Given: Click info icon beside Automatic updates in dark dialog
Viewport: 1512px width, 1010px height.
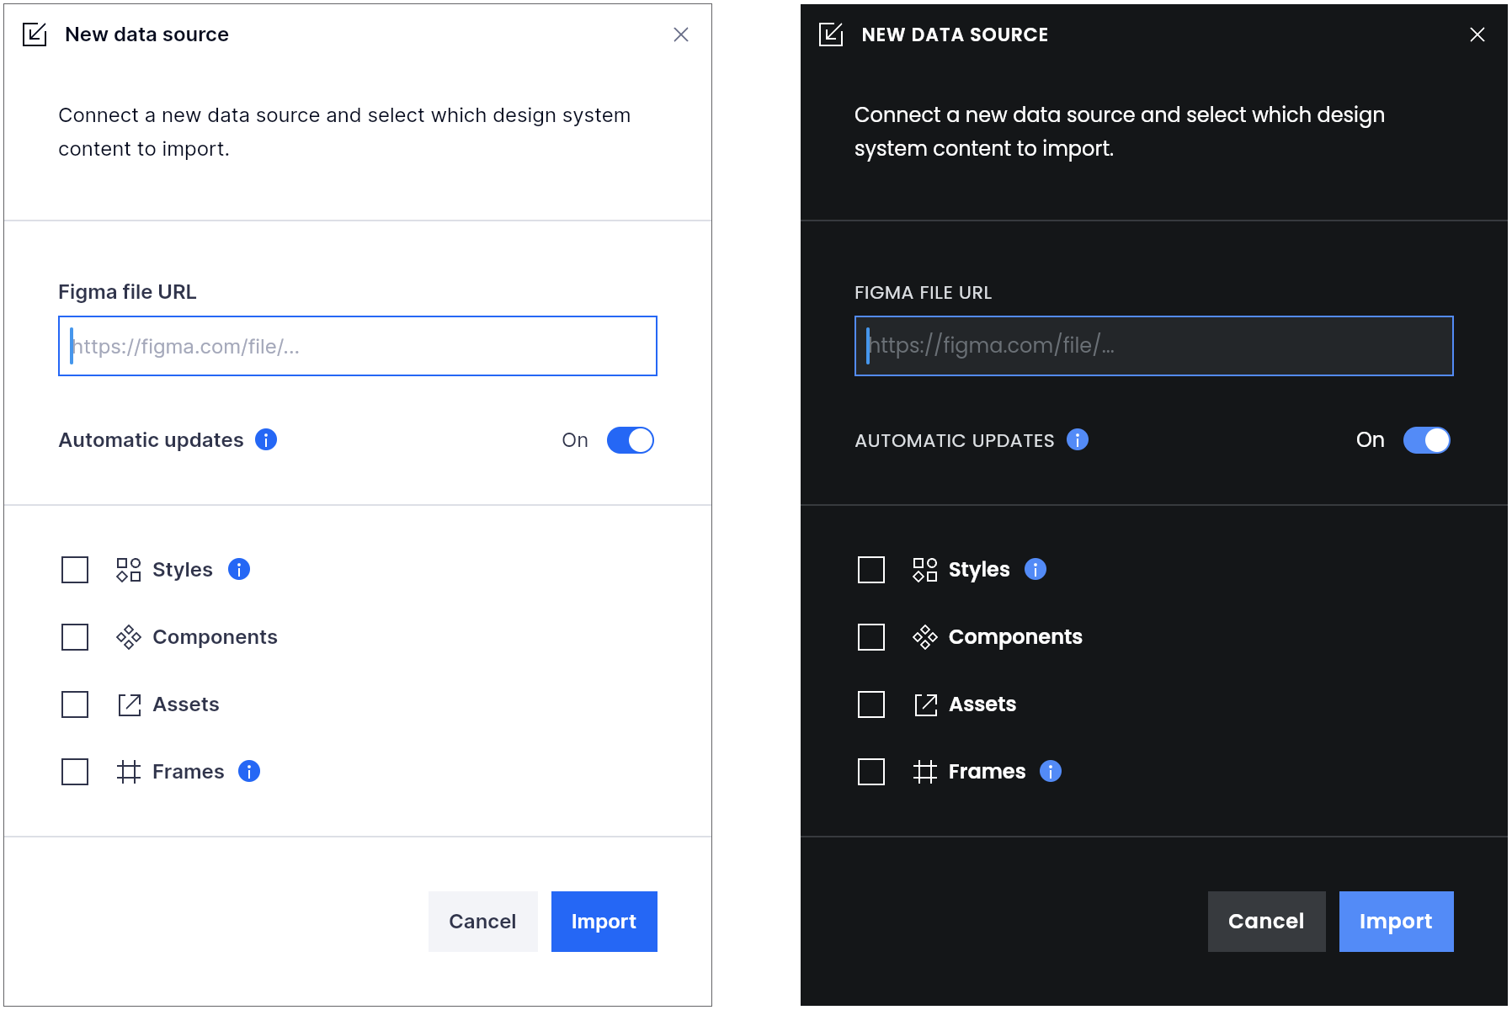Looking at the screenshot, I should [1078, 439].
